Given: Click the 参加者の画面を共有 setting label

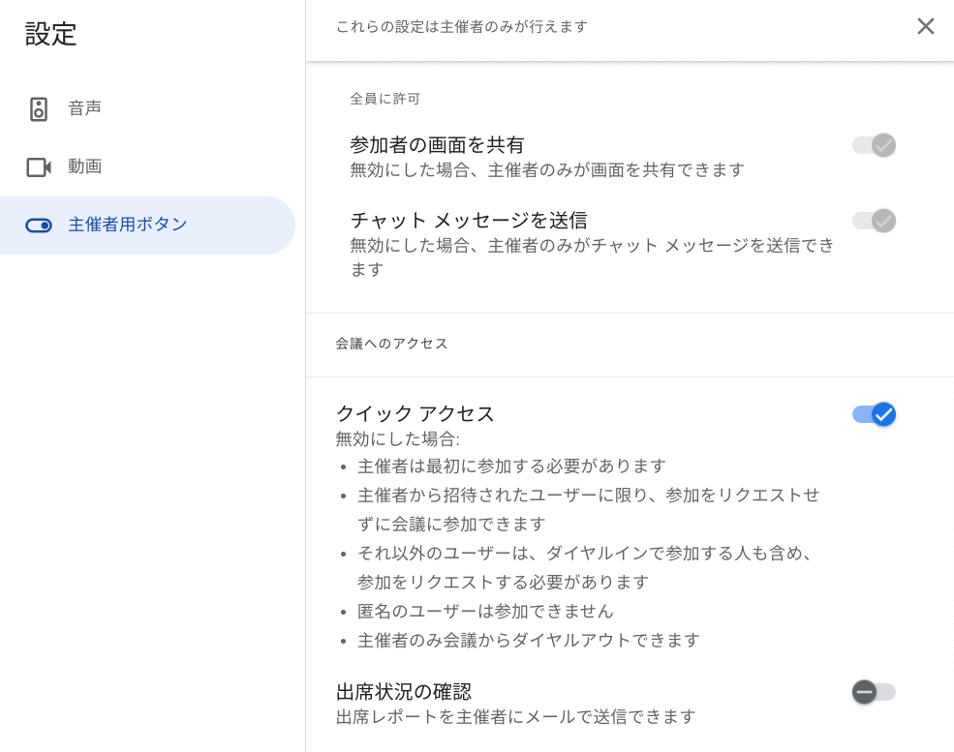Looking at the screenshot, I should tap(437, 144).
